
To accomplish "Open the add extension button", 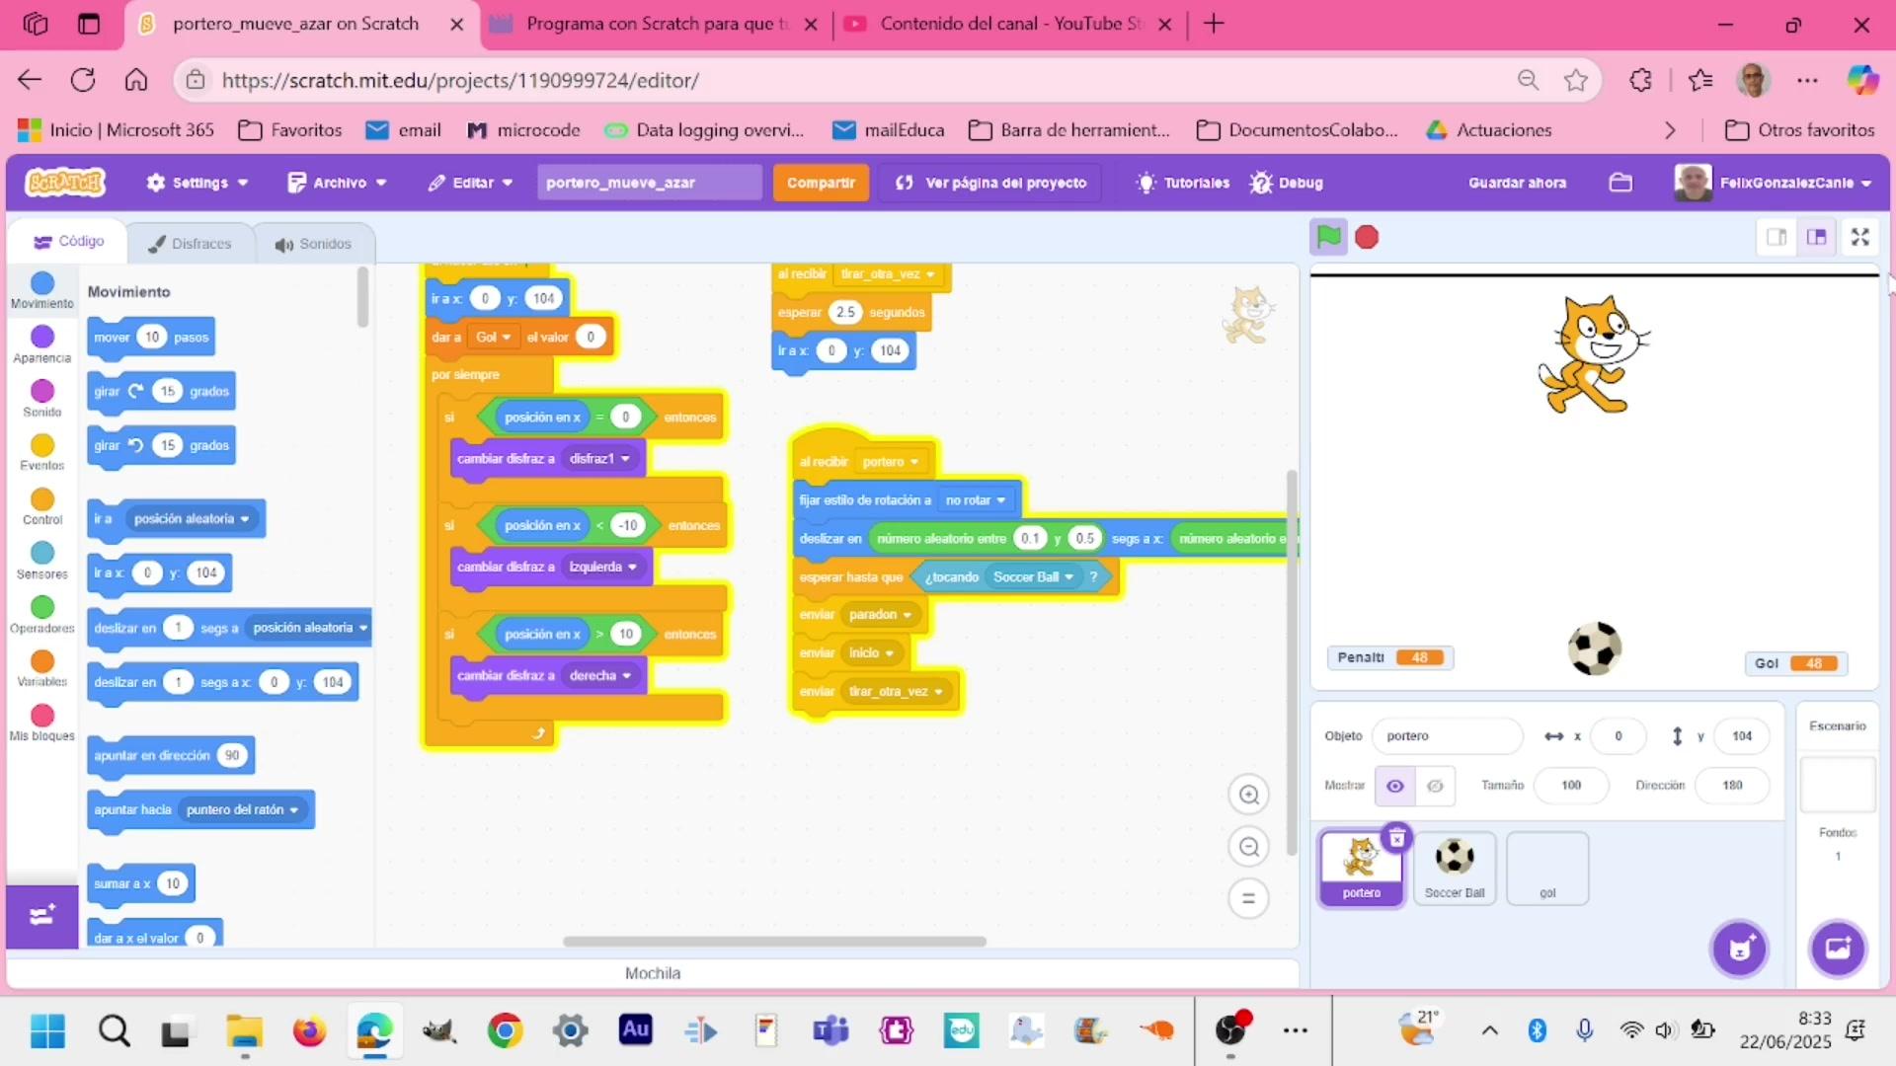I will 41,915.
